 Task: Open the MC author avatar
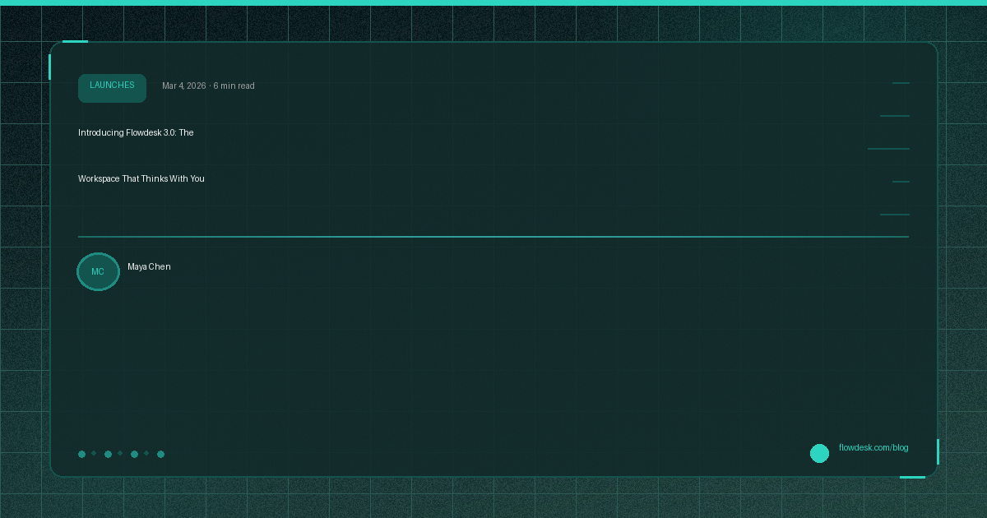[98, 271]
